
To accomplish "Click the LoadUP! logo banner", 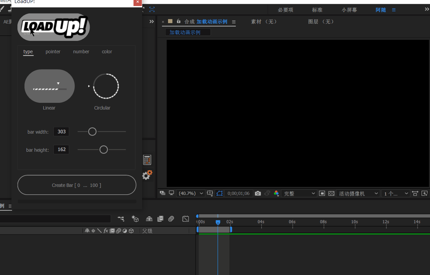I will (x=54, y=27).
